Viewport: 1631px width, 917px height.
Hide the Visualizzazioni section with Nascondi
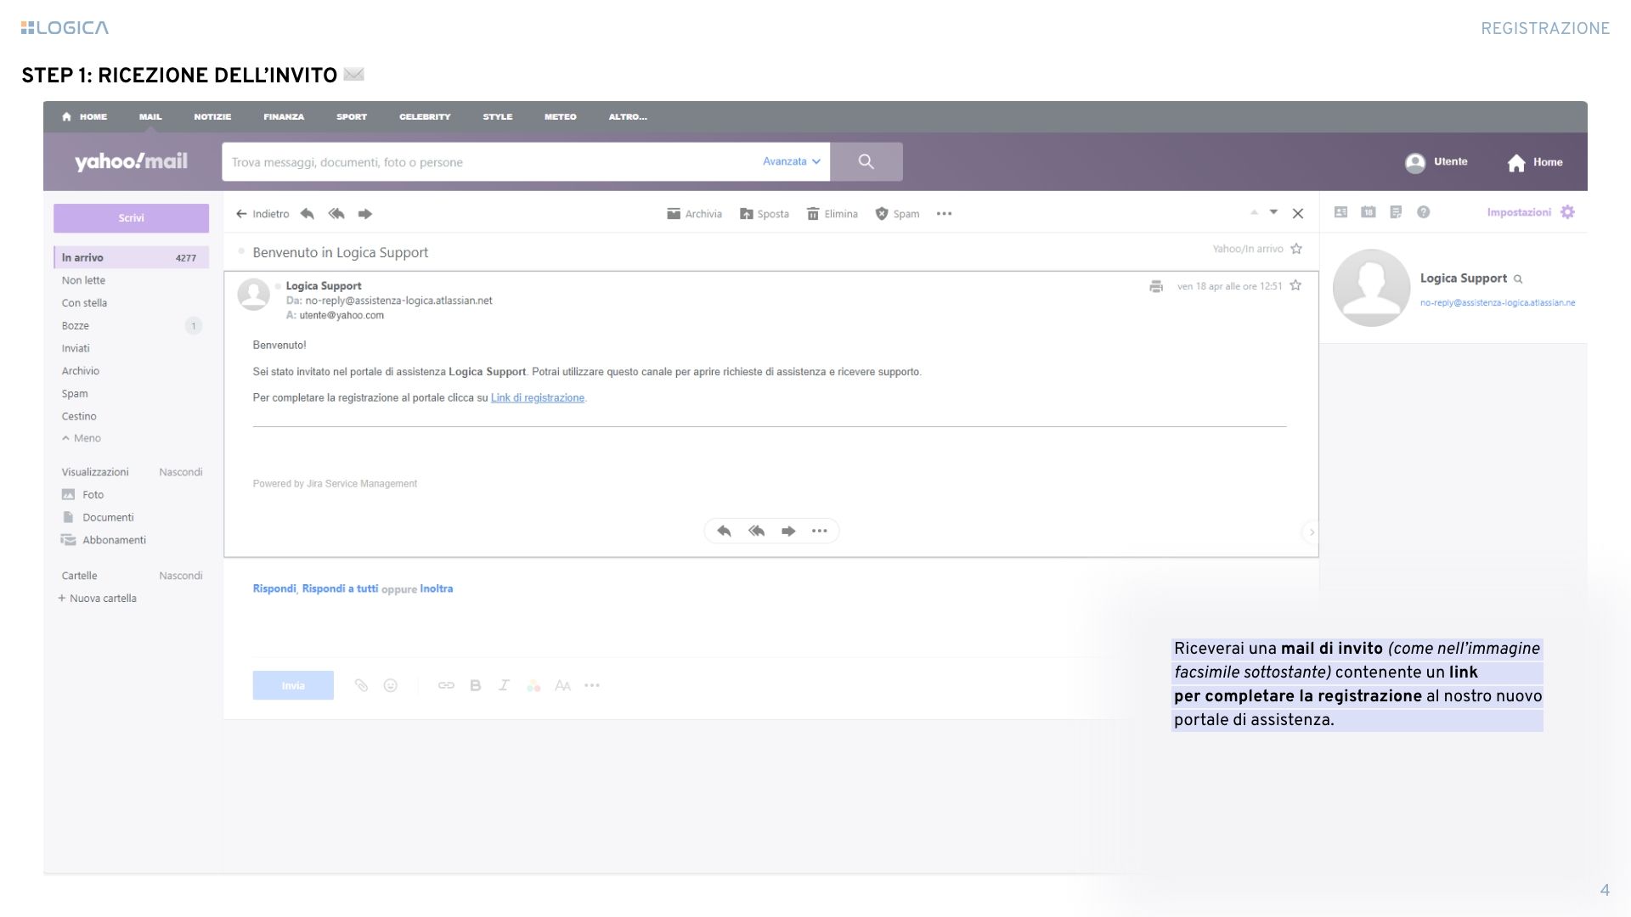pyautogui.click(x=181, y=472)
